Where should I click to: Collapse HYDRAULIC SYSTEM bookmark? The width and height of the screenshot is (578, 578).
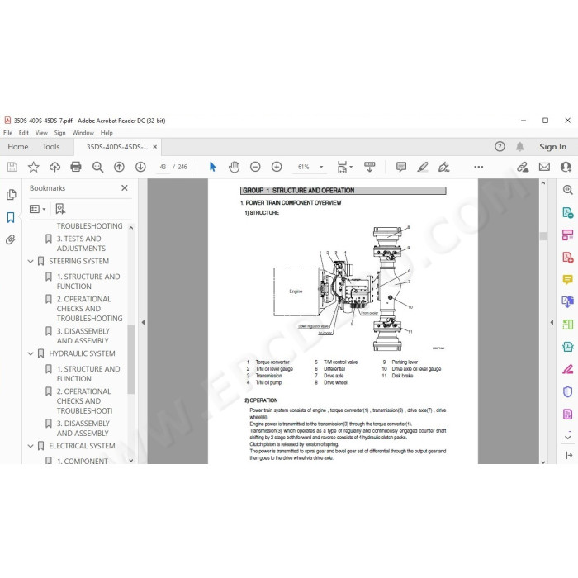pos(31,353)
